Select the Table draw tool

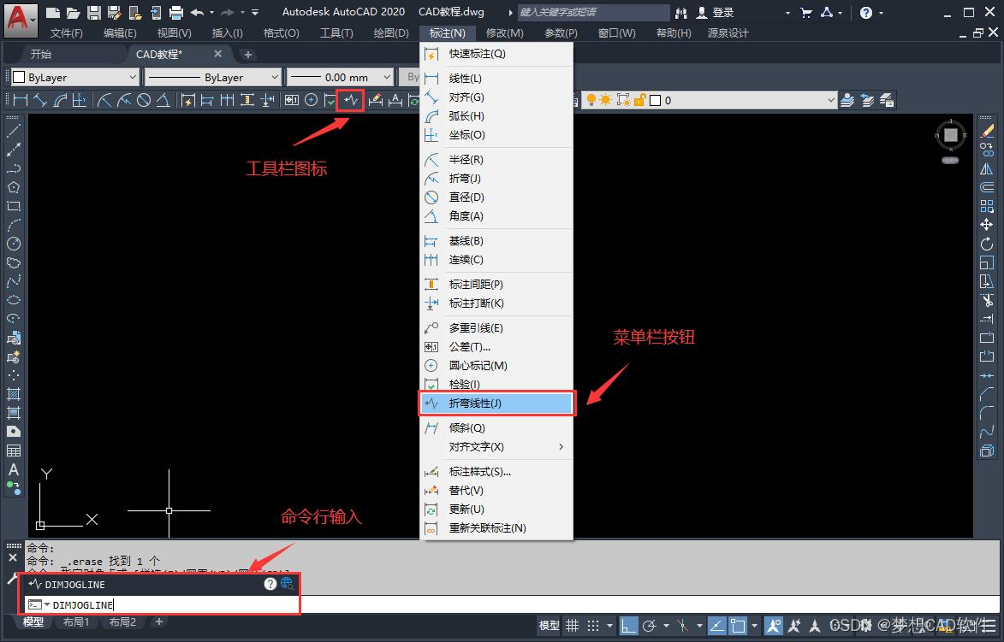click(14, 451)
